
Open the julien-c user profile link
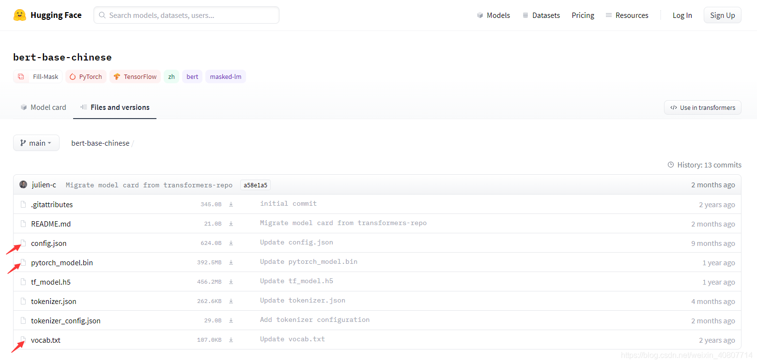[44, 184]
